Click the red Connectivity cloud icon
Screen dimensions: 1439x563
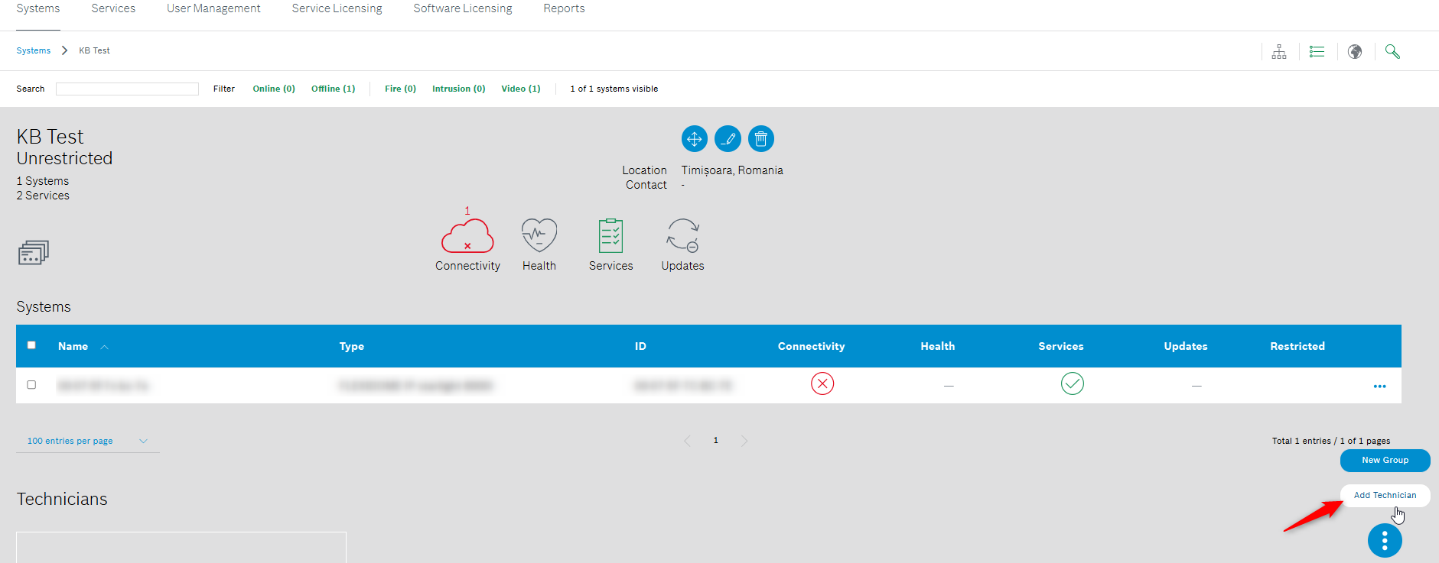467,236
